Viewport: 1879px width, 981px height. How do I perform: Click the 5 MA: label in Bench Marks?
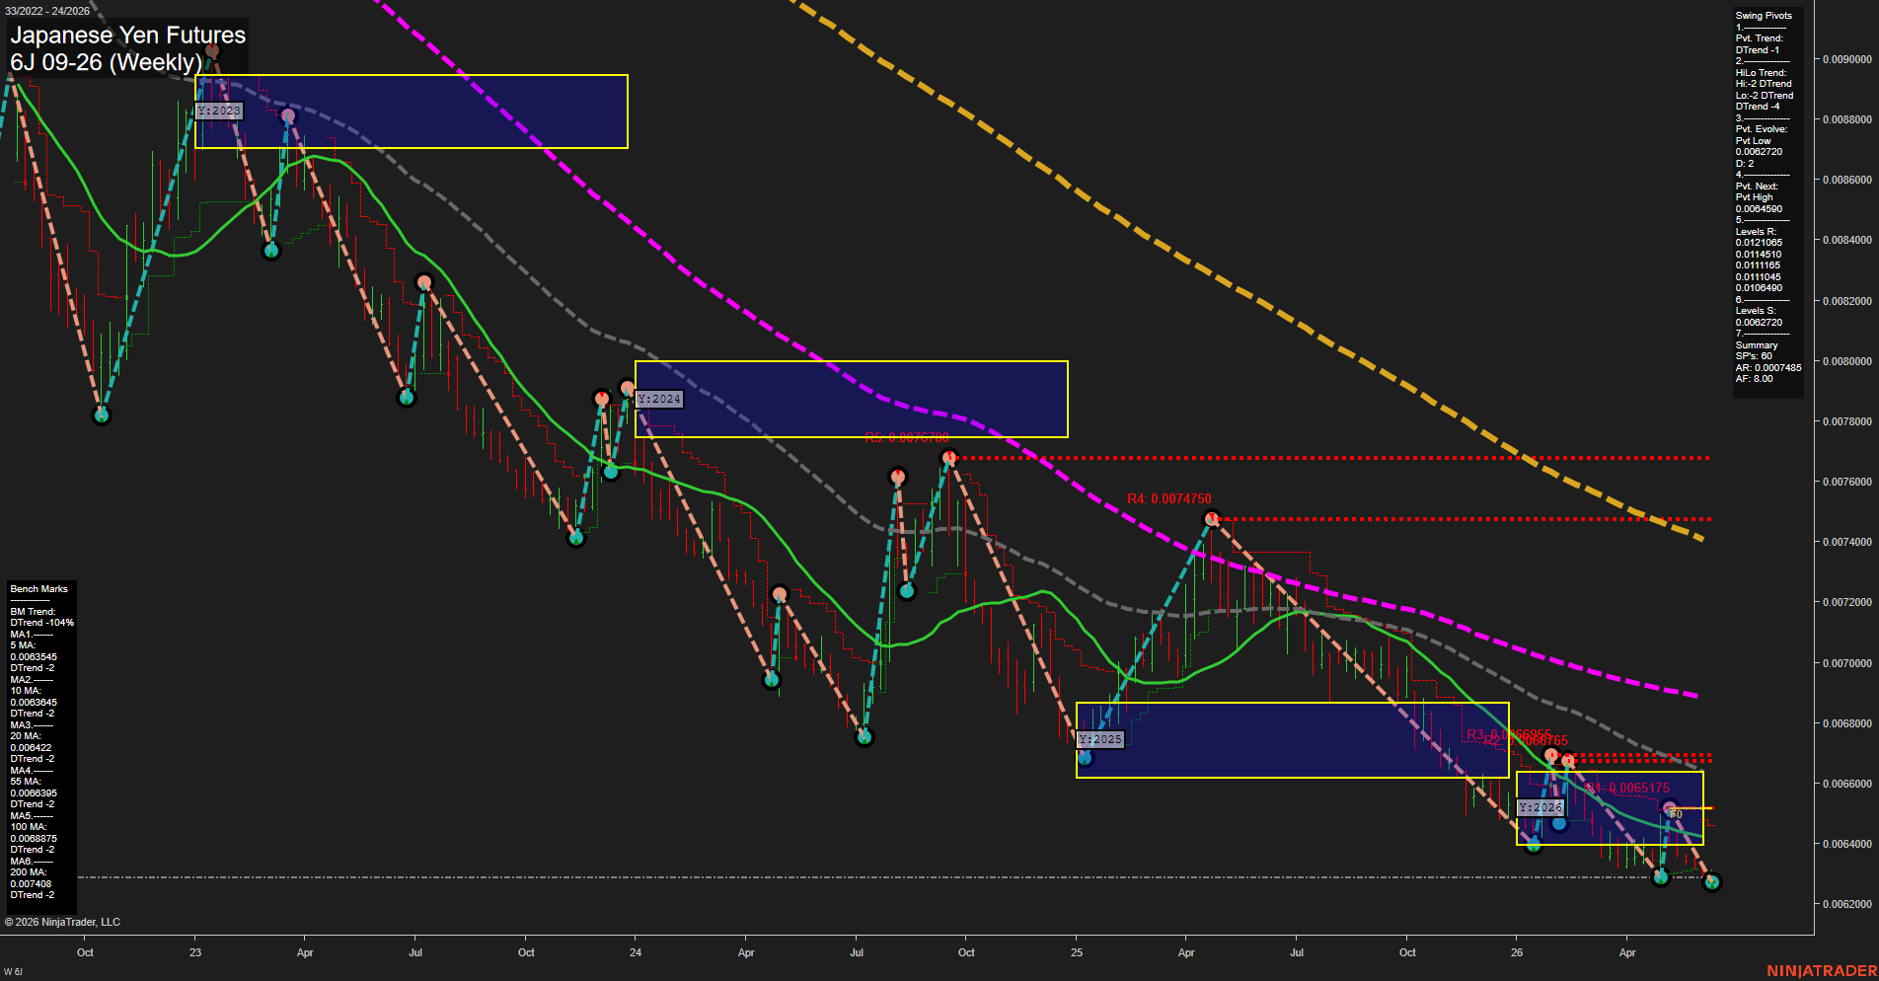coord(24,645)
